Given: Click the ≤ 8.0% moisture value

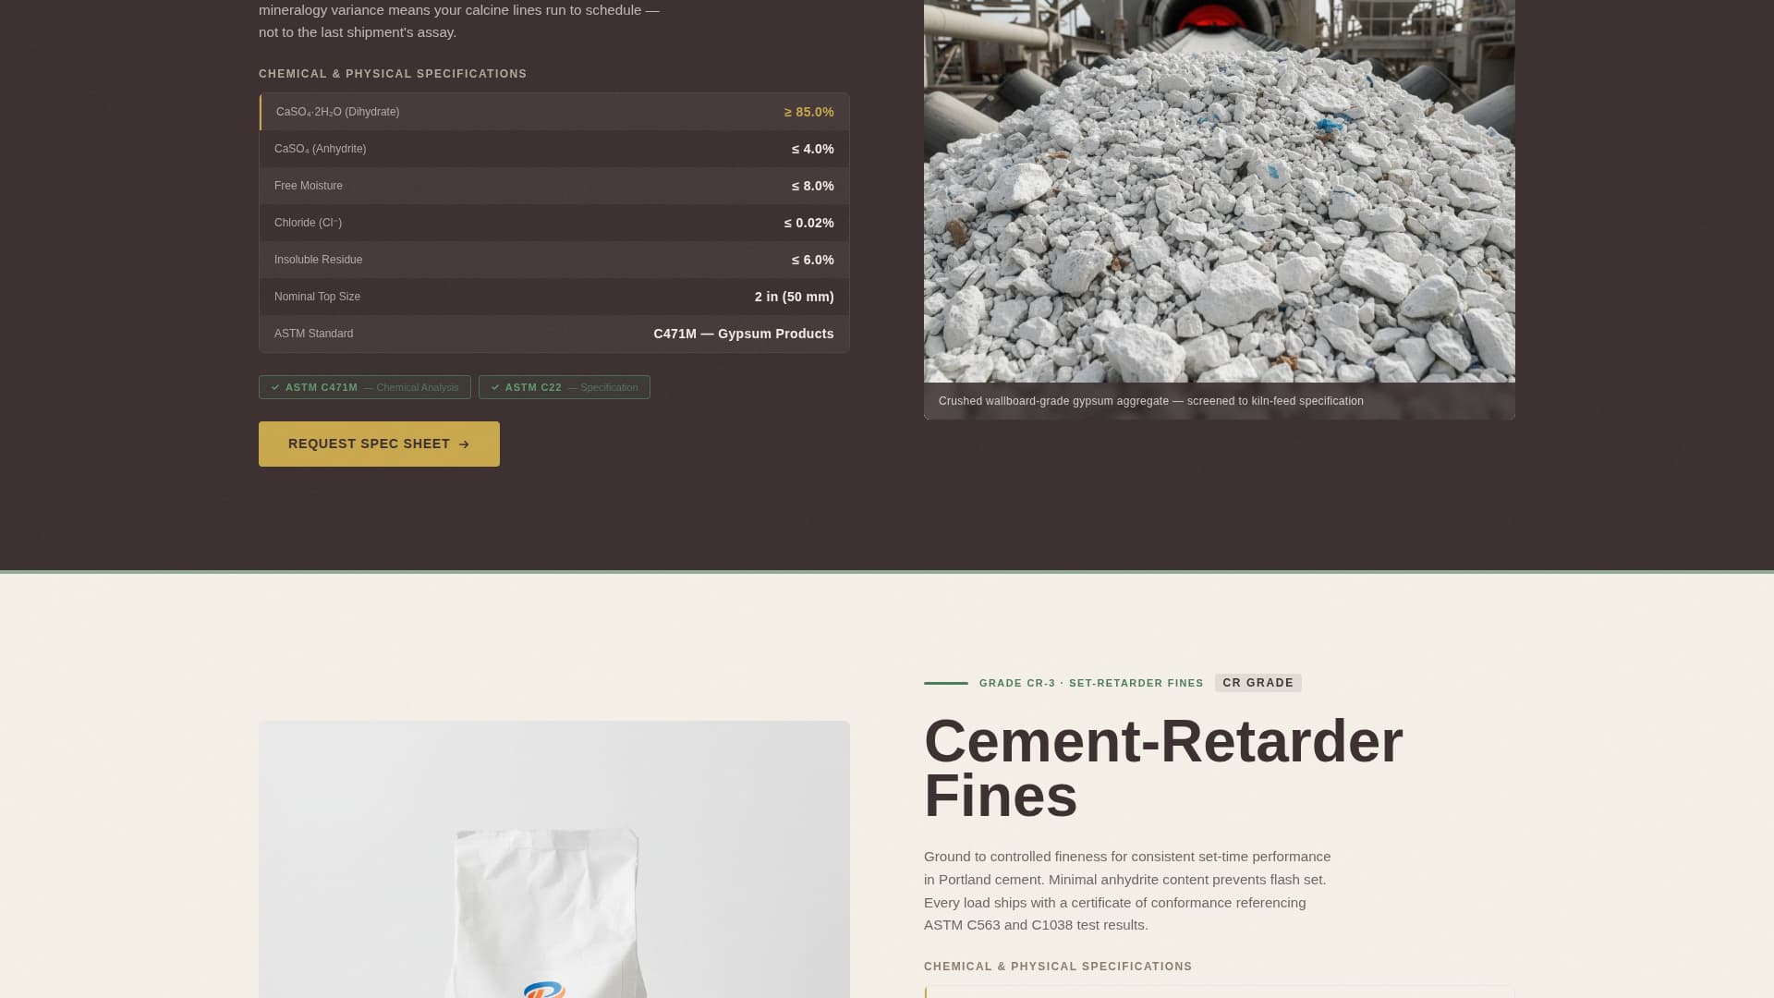Looking at the screenshot, I should pyautogui.click(x=813, y=186).
